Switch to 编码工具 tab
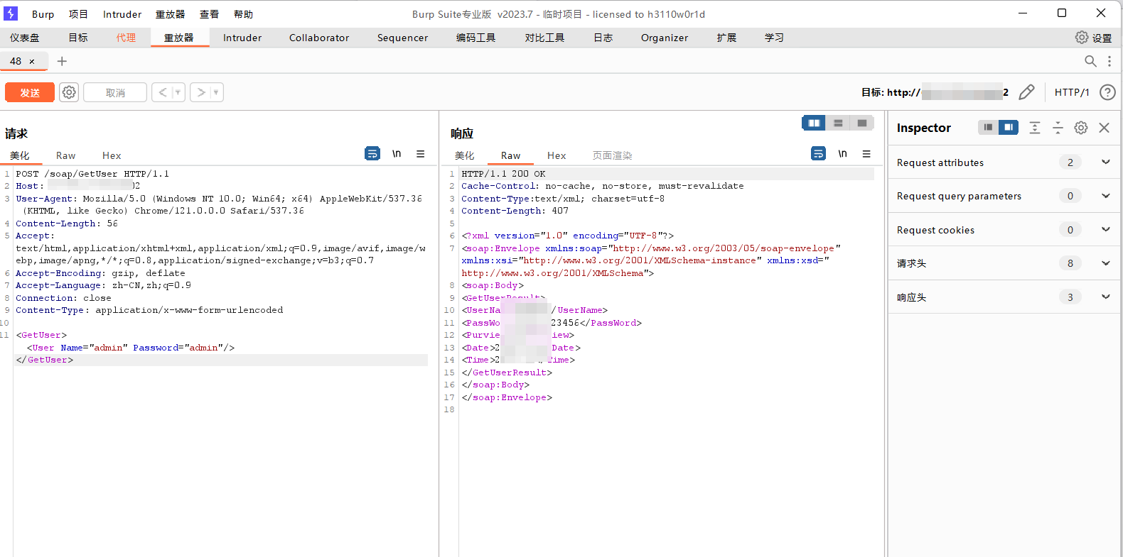The width and height of the screenshot is (1123, 557). (475, 38)
